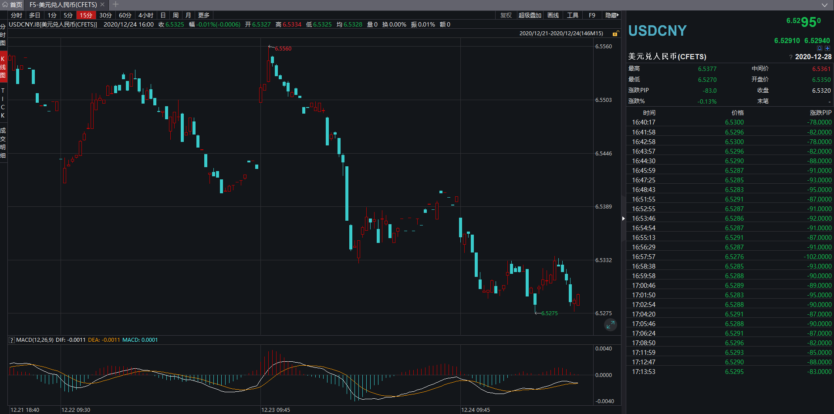Click the home icon beside 首页
The width and height of the screenshot is (834, 414).
click(5, 4)
